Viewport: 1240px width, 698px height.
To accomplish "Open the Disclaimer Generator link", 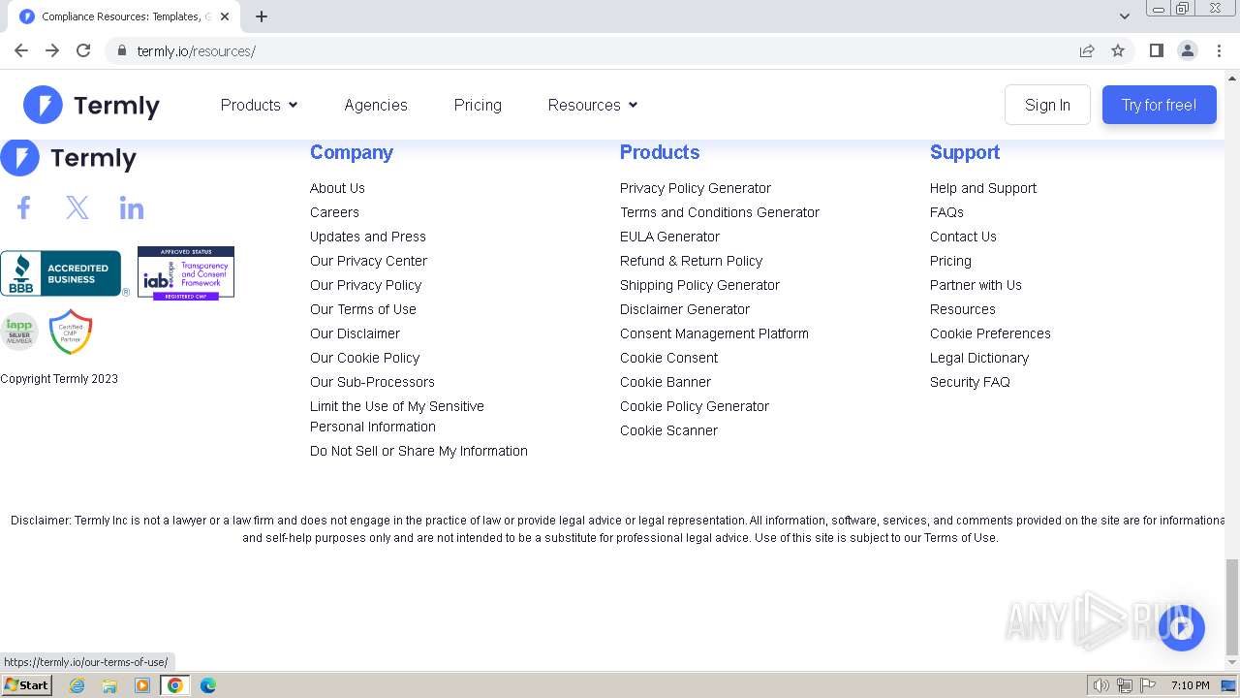I will click(685, 309).
